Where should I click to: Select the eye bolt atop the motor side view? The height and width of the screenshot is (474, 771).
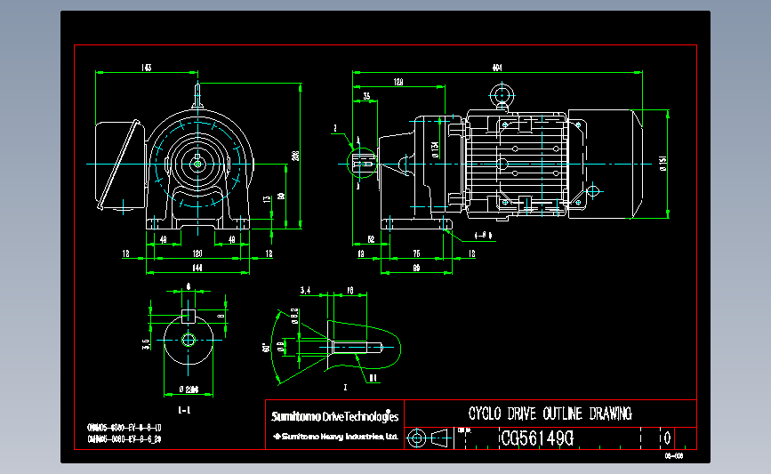click(x=502, y=96)
